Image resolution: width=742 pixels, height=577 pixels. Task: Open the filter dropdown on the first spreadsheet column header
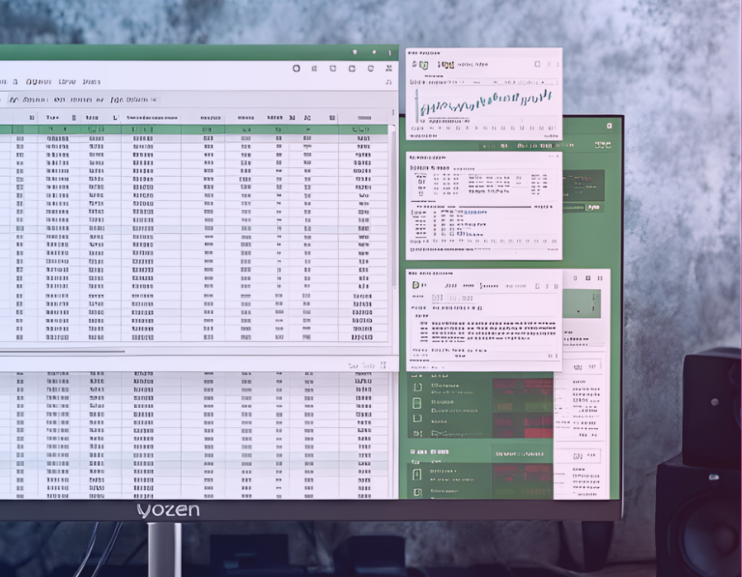point(32,118)
